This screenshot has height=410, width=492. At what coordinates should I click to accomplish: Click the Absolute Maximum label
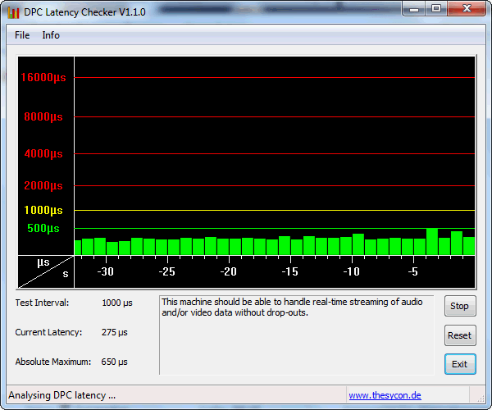53,362
